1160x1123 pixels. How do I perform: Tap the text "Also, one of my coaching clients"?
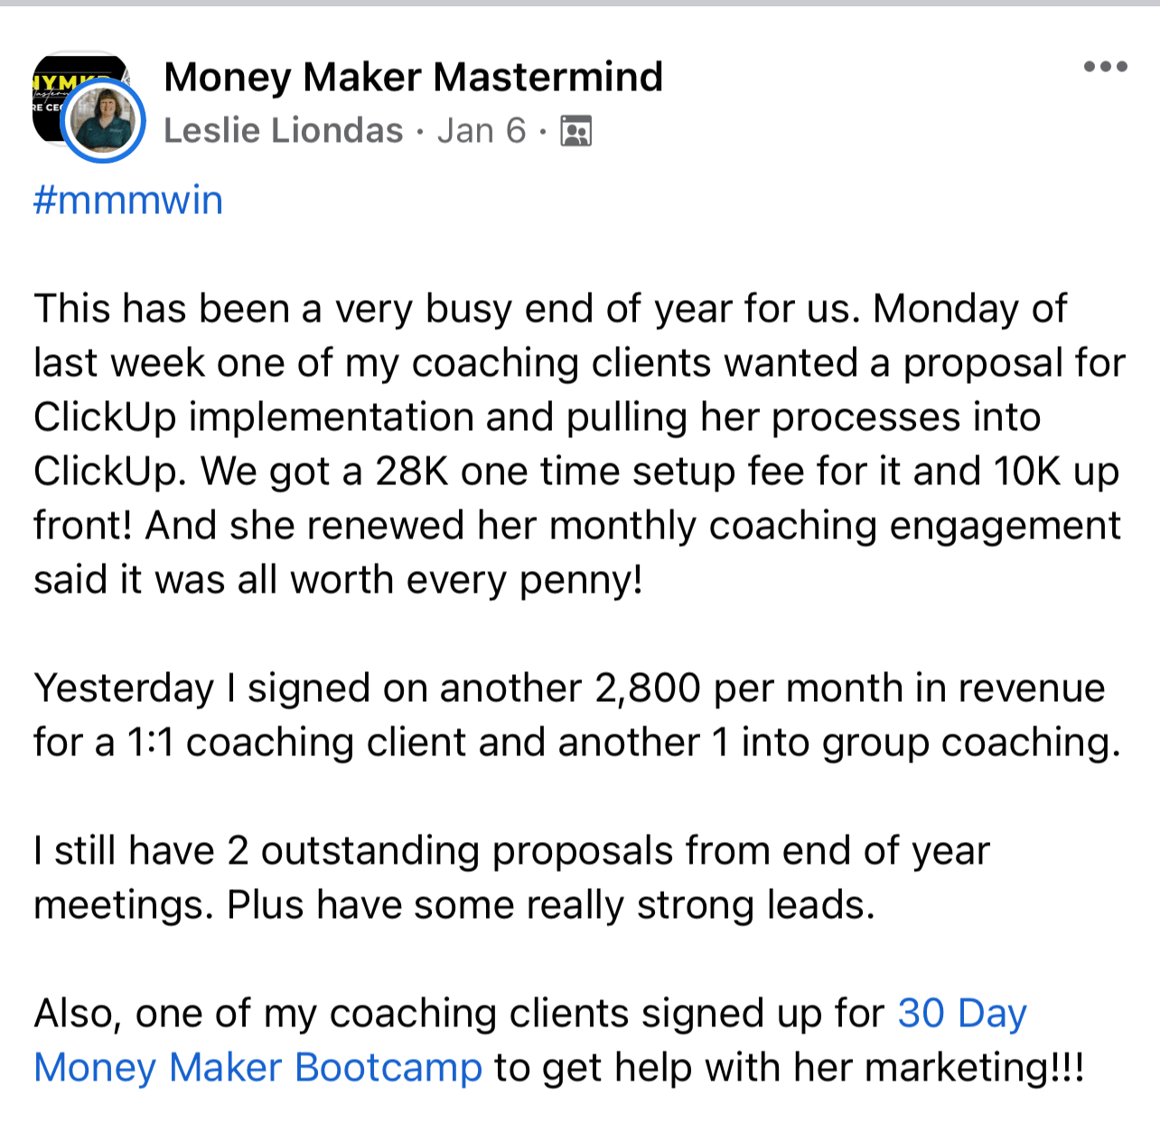331,1014
